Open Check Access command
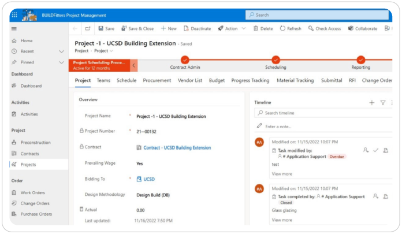402x234 pixels. click(x=325, y=28)
